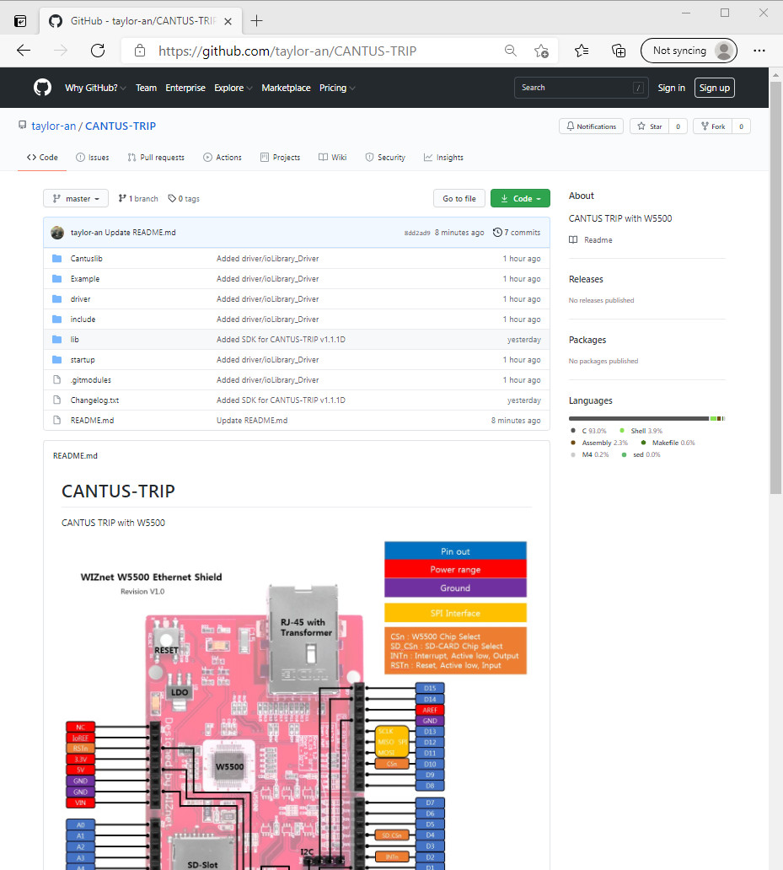Viewport: 783px width, 870px height.
Task: Switch to the Issues tab
Action: tap(93, 158)
